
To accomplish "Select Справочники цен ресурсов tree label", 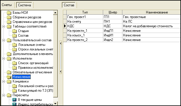I will tap(32, 22).
